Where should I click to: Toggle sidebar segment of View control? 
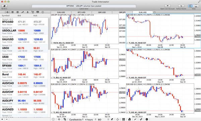(191, 6)
